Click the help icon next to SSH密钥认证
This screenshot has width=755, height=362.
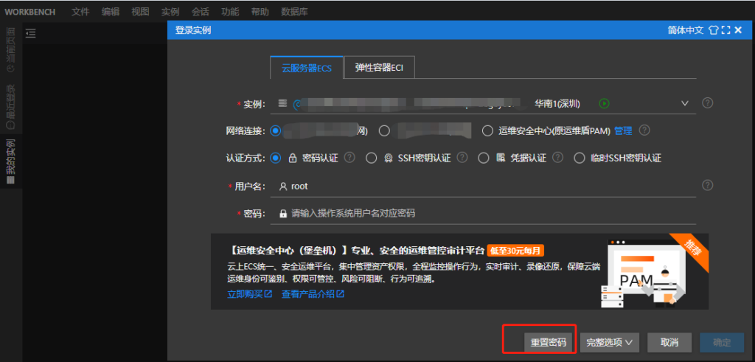(462, 158)
